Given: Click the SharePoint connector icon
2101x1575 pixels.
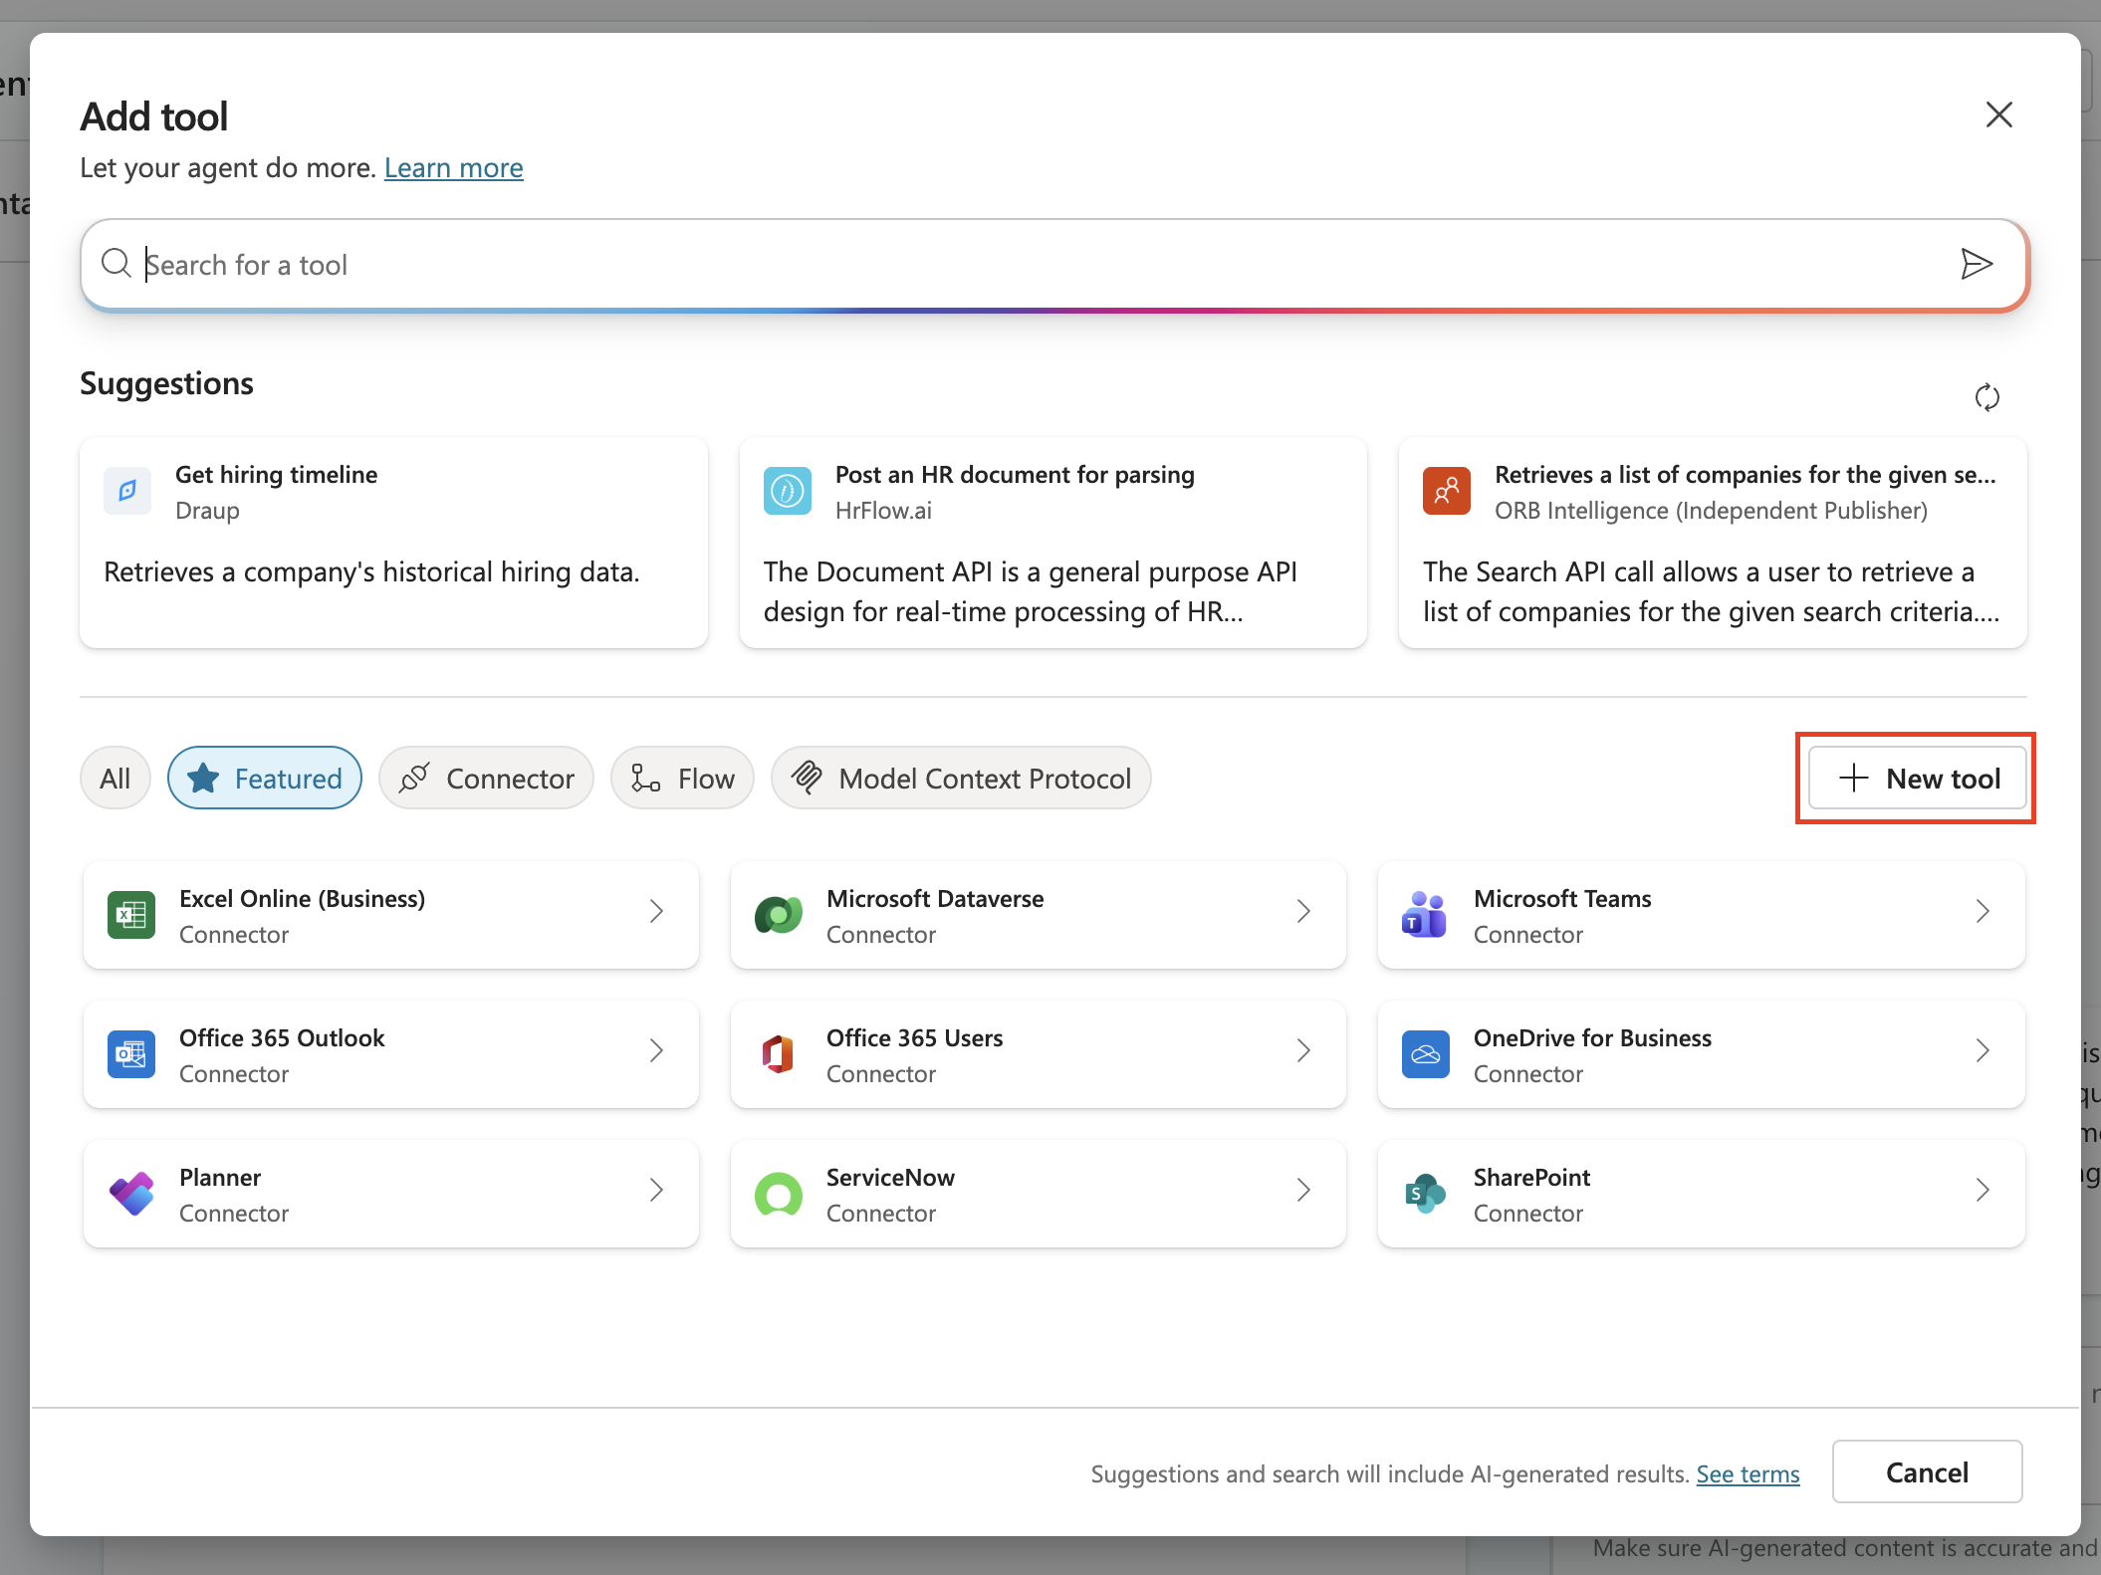Looking at the screenshot, I should [x=1424, y=1193].
